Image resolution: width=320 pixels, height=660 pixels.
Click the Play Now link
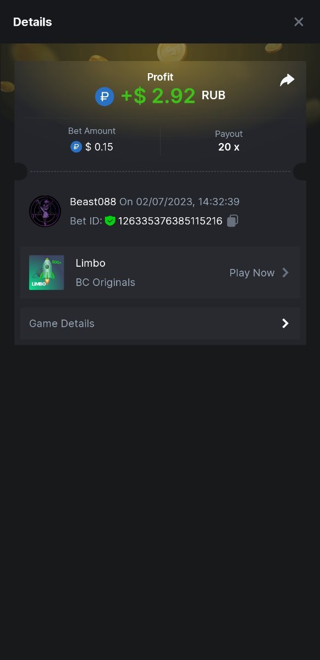pyautogui.click(x=252, y=273)
